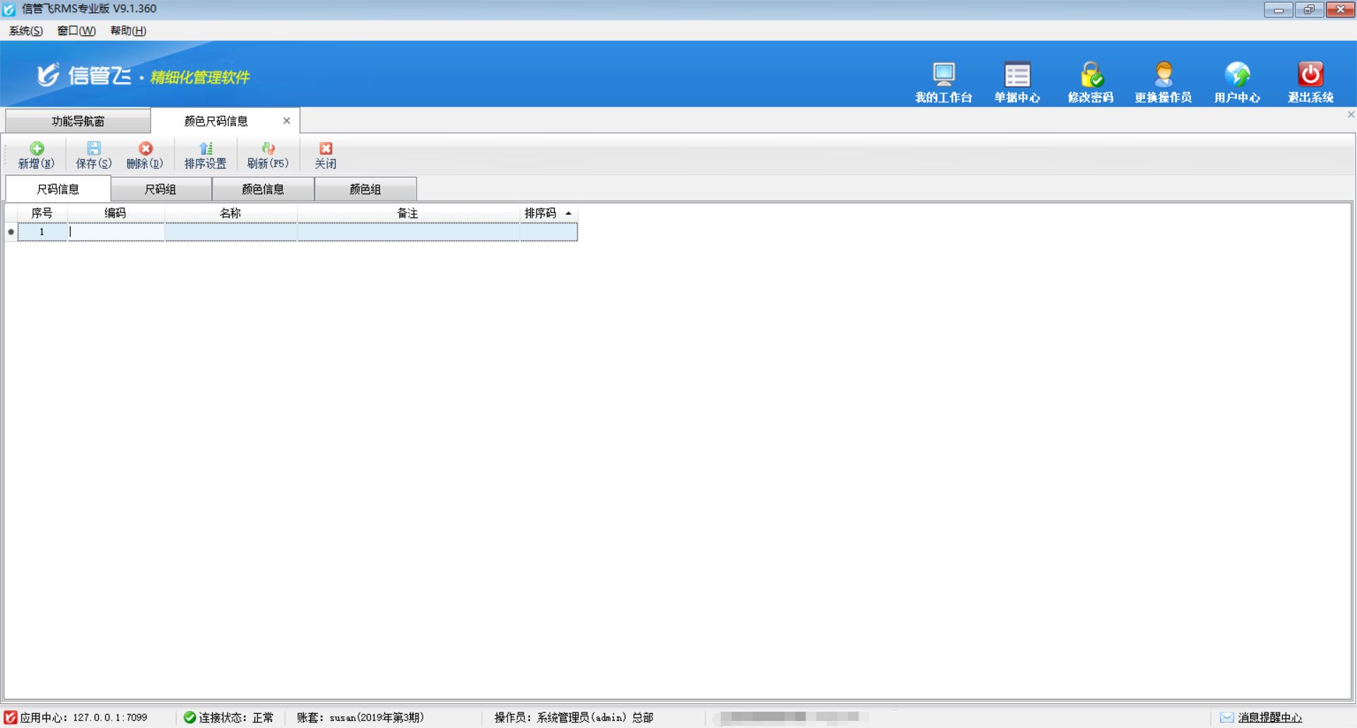1357x728 pixels.
Task: Switch to the 颜色信息 tab
Action: (x=263, y=189)
